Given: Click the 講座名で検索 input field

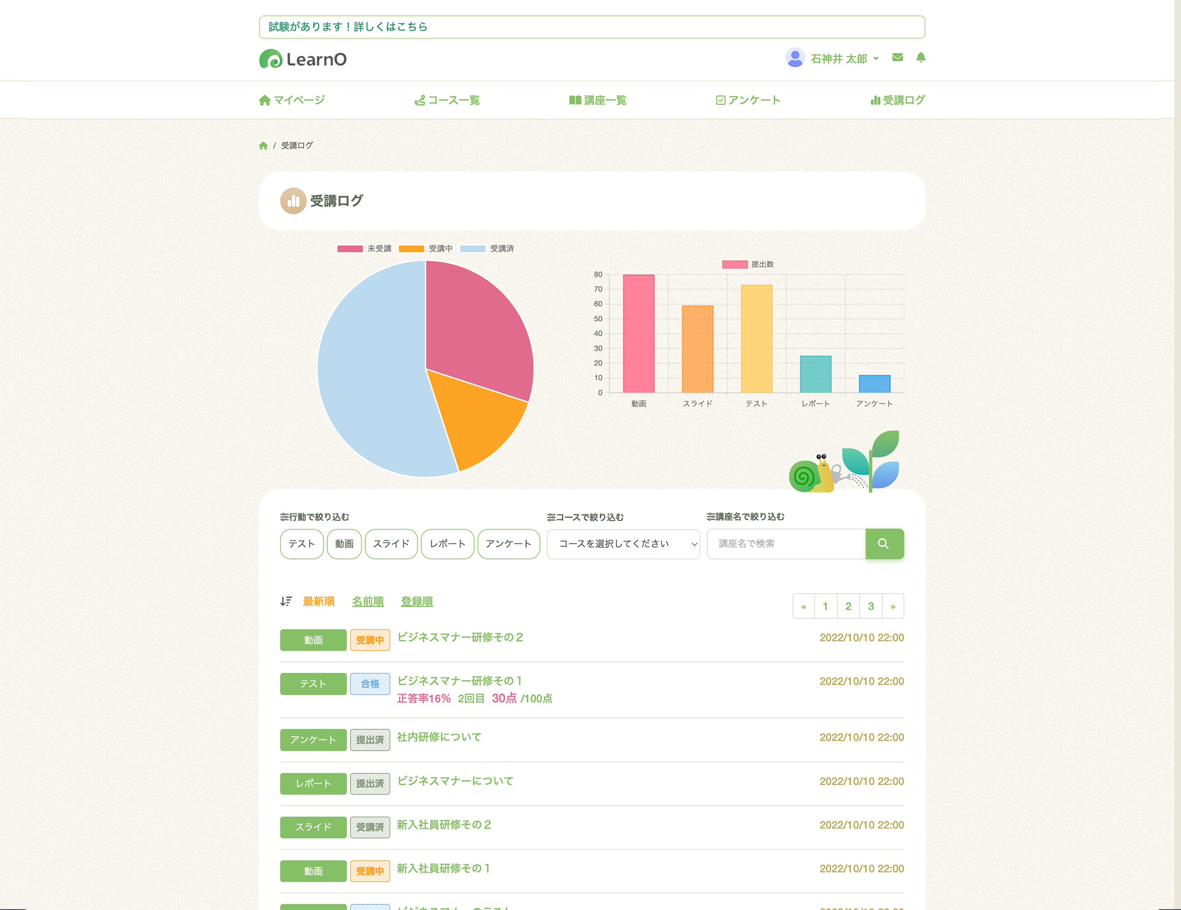Looking at the screenshot, I should click(786, 544).
